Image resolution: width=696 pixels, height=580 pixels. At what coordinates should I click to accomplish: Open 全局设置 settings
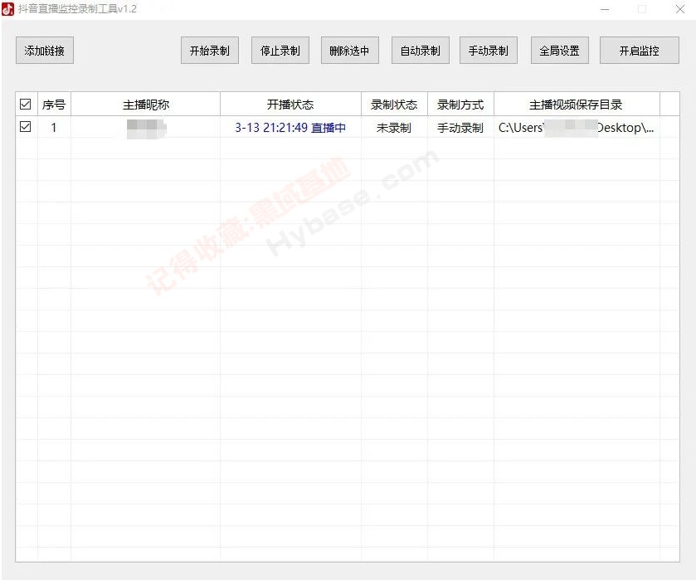(x=560, y=51)
